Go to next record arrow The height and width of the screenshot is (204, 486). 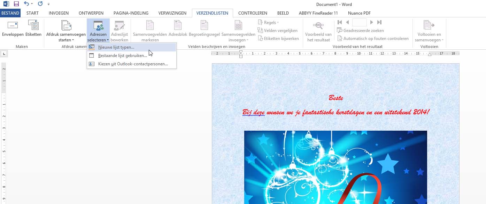(372, 22)
